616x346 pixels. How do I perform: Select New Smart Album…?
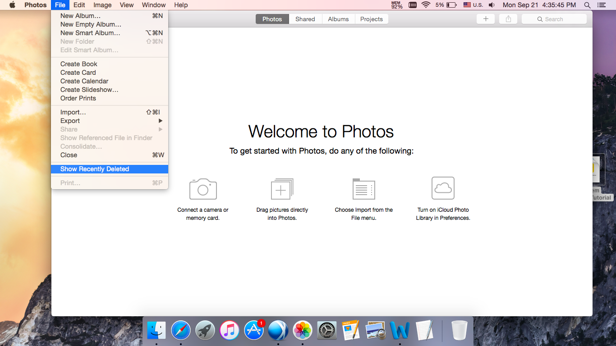110,33
